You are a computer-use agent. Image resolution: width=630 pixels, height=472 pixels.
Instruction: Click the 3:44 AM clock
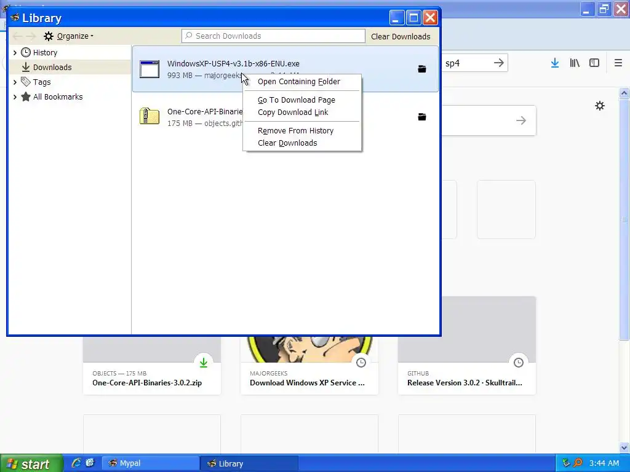click(604, 463)
